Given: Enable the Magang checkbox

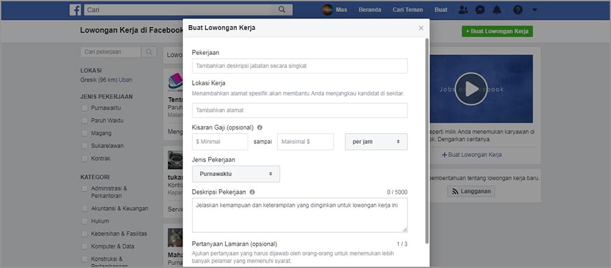Looking at the screenshot, I should (85, 133).
